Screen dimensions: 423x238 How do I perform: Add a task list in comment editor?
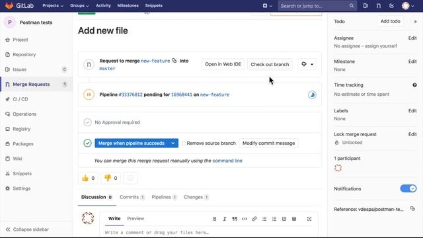284,219
